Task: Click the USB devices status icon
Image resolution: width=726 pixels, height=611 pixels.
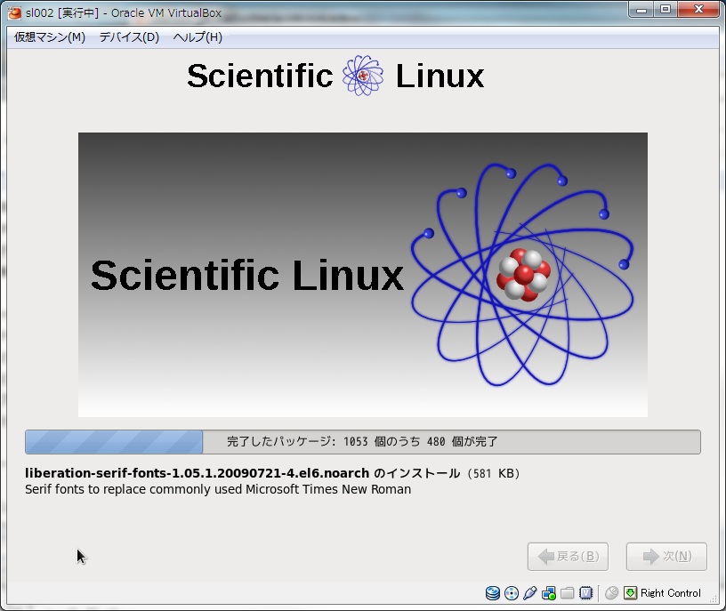Action: pyautogui.click(x=529, y=593)
